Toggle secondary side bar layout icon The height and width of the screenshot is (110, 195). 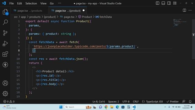[x=169, y=3]
